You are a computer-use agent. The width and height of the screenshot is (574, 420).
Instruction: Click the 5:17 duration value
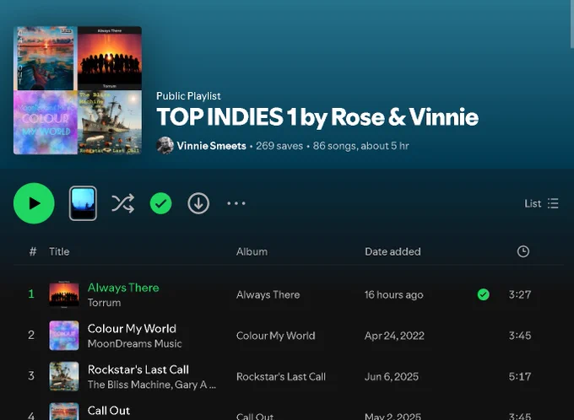(520, 376)
